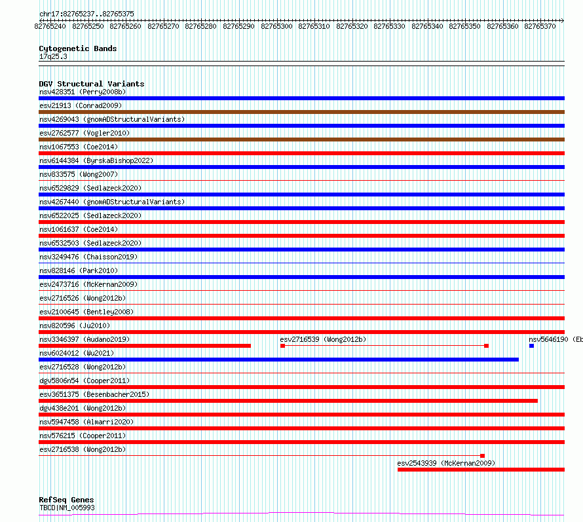Open TBCD|NM_005993 gene label
This screenshot has height=522, width=583.
click(67, 508)
